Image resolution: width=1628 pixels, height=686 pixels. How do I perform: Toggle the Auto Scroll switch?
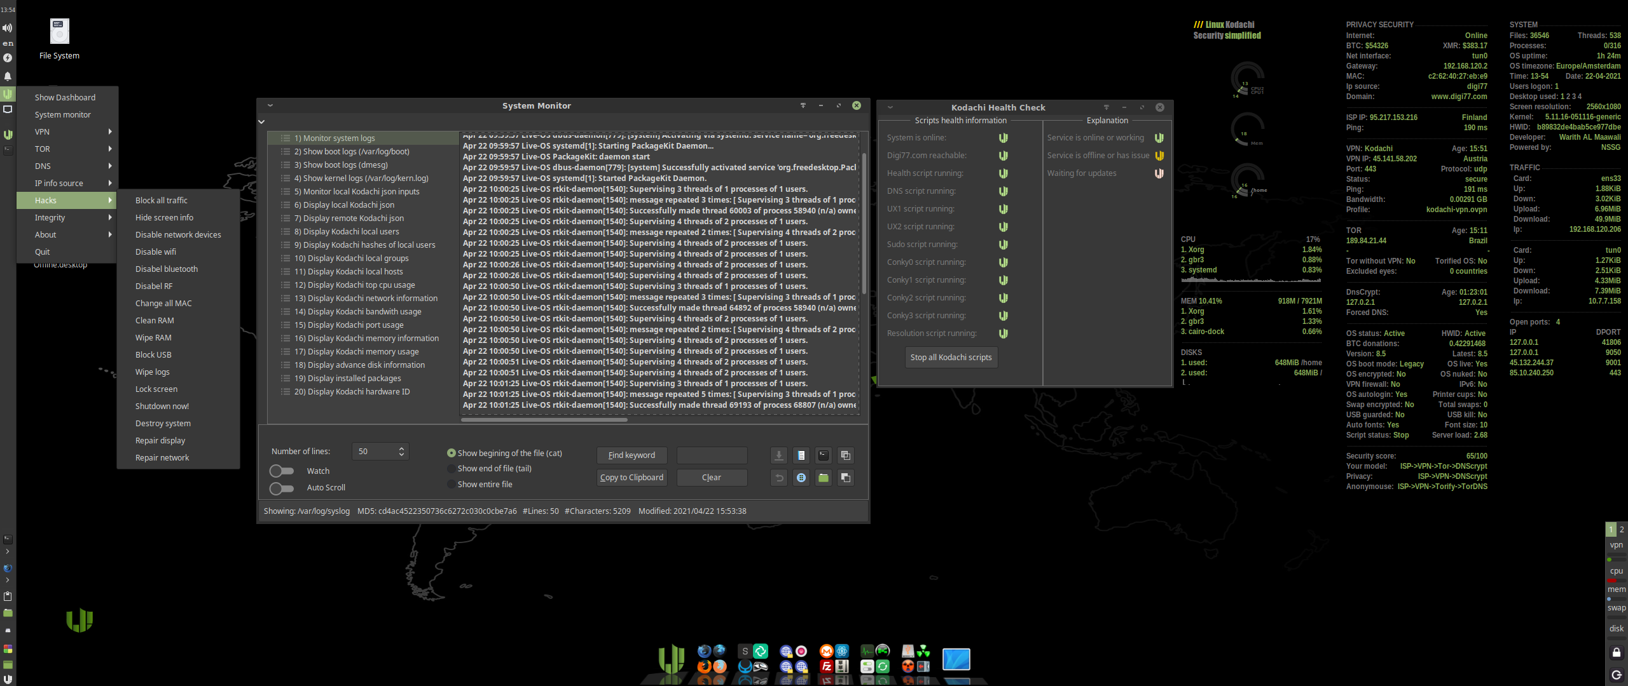(x=282, y=488)
